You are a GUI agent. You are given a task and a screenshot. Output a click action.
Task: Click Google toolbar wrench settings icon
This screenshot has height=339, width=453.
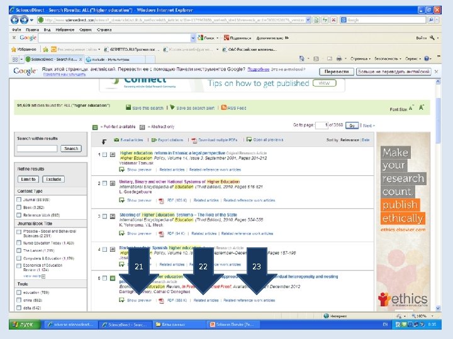[x=432, y=38]
